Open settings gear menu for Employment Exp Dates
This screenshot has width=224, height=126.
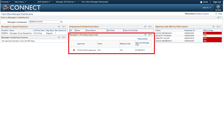tap(150, 27)
